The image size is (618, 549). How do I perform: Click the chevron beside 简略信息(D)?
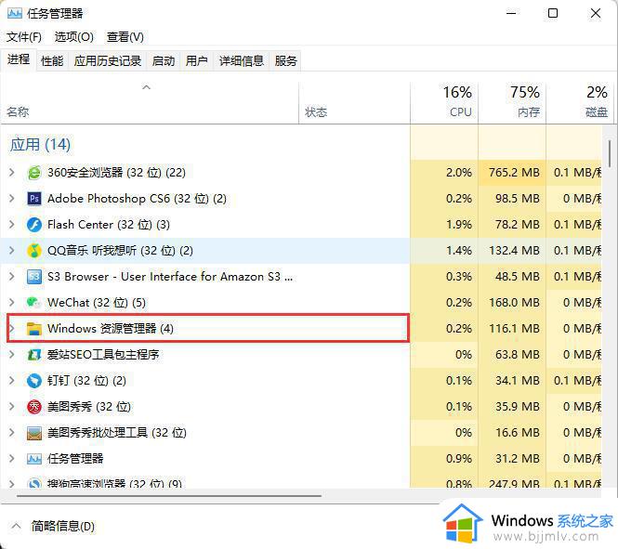pos(16,526)
